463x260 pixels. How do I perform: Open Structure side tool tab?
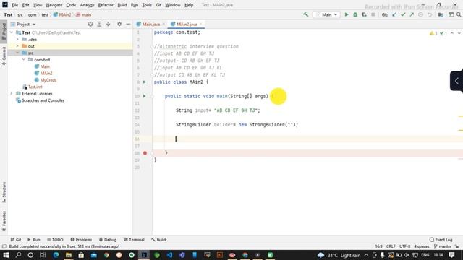click(4, 192)
